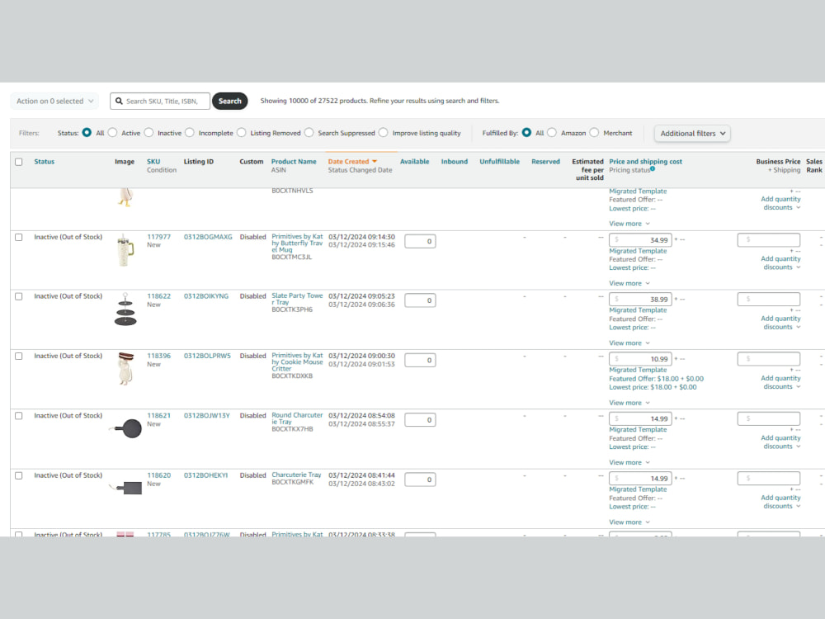Image resolution: width=825 pixels, height=619 pixels.
Task: Check the row for SKU 118396
Action: pyautogui.click(x=19, y=357)
